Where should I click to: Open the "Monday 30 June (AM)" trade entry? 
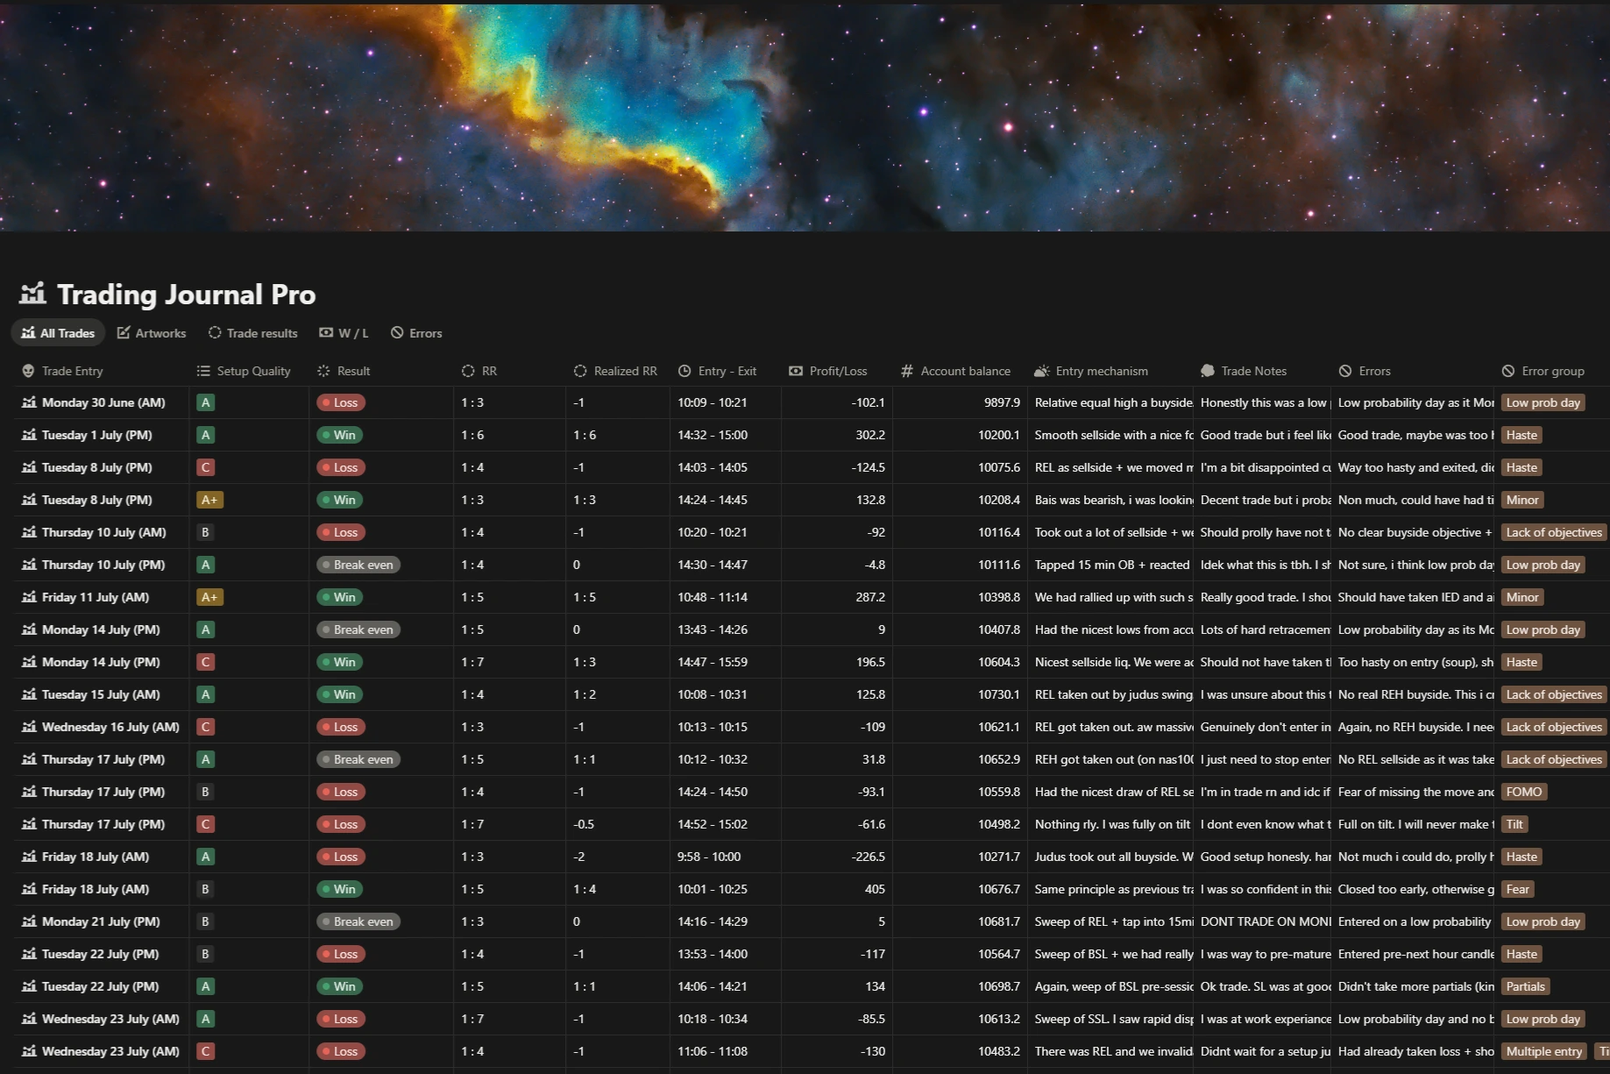point(103,402)
